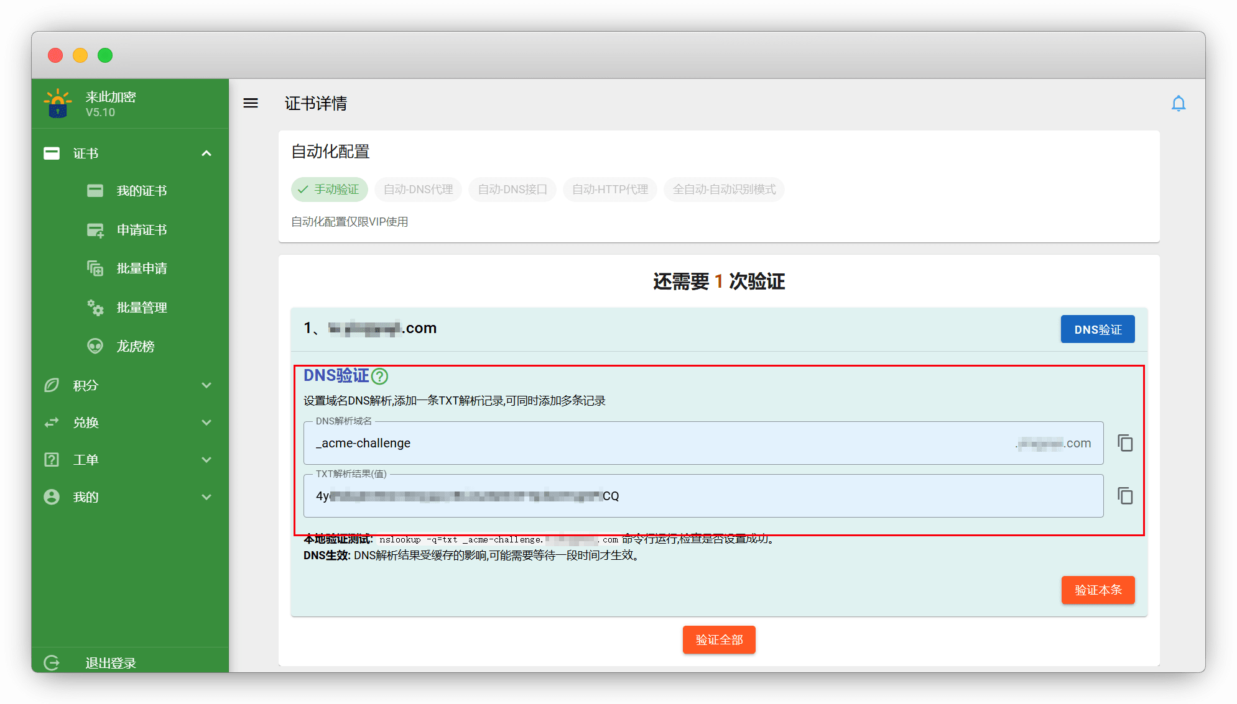Expand the 积分 sidebar section

tap(206, 385)
